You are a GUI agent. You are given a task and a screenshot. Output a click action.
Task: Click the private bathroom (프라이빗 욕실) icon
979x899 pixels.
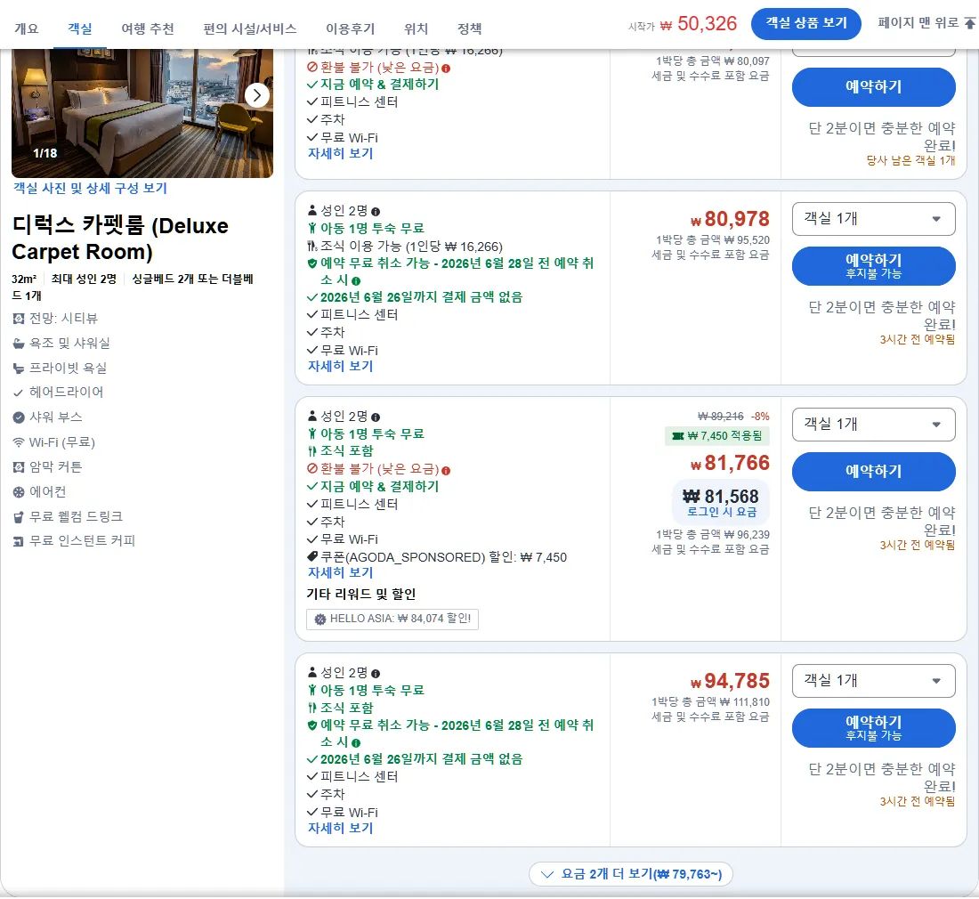pyautogui.click(x=19, y=369)
